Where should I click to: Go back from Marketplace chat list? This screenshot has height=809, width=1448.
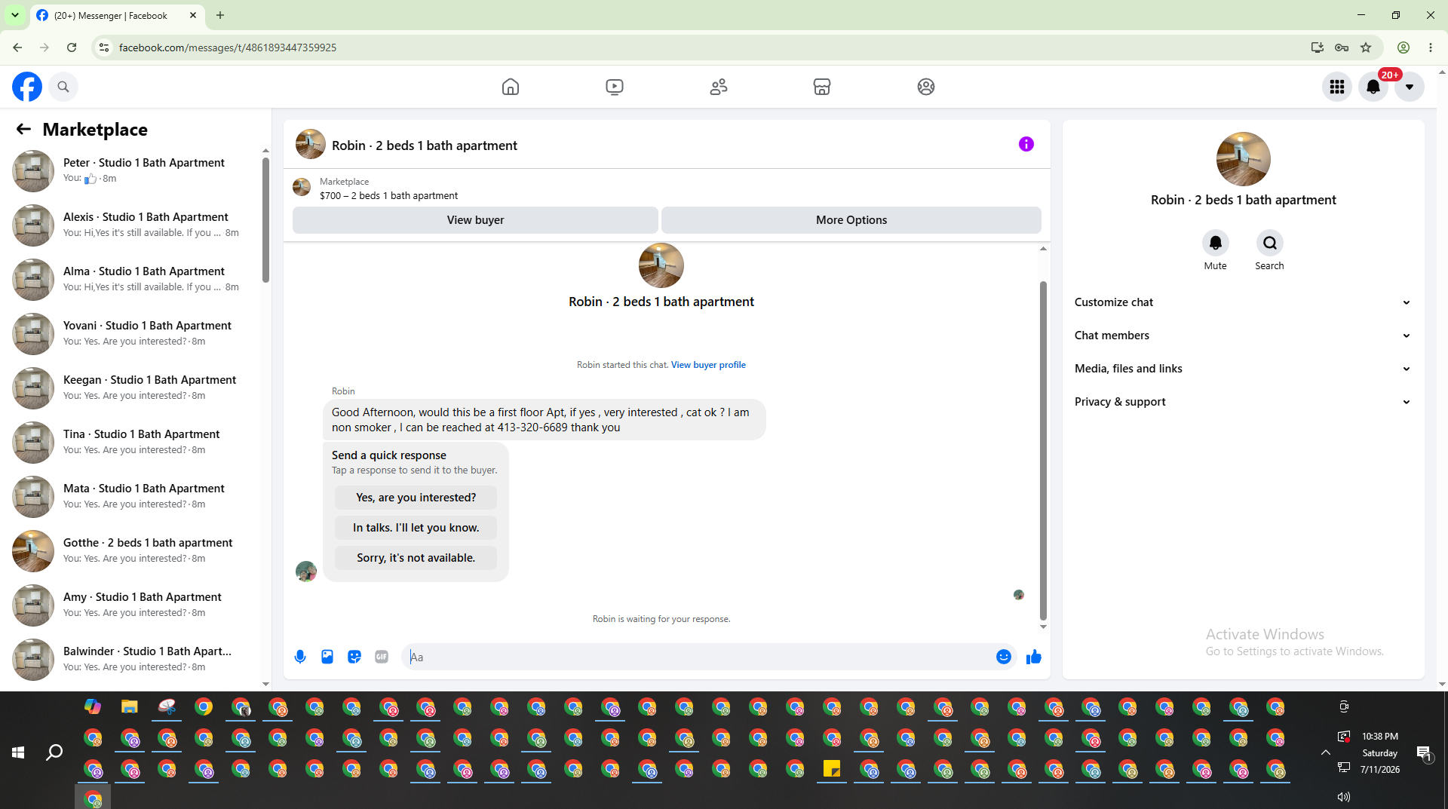coord(23,129)
